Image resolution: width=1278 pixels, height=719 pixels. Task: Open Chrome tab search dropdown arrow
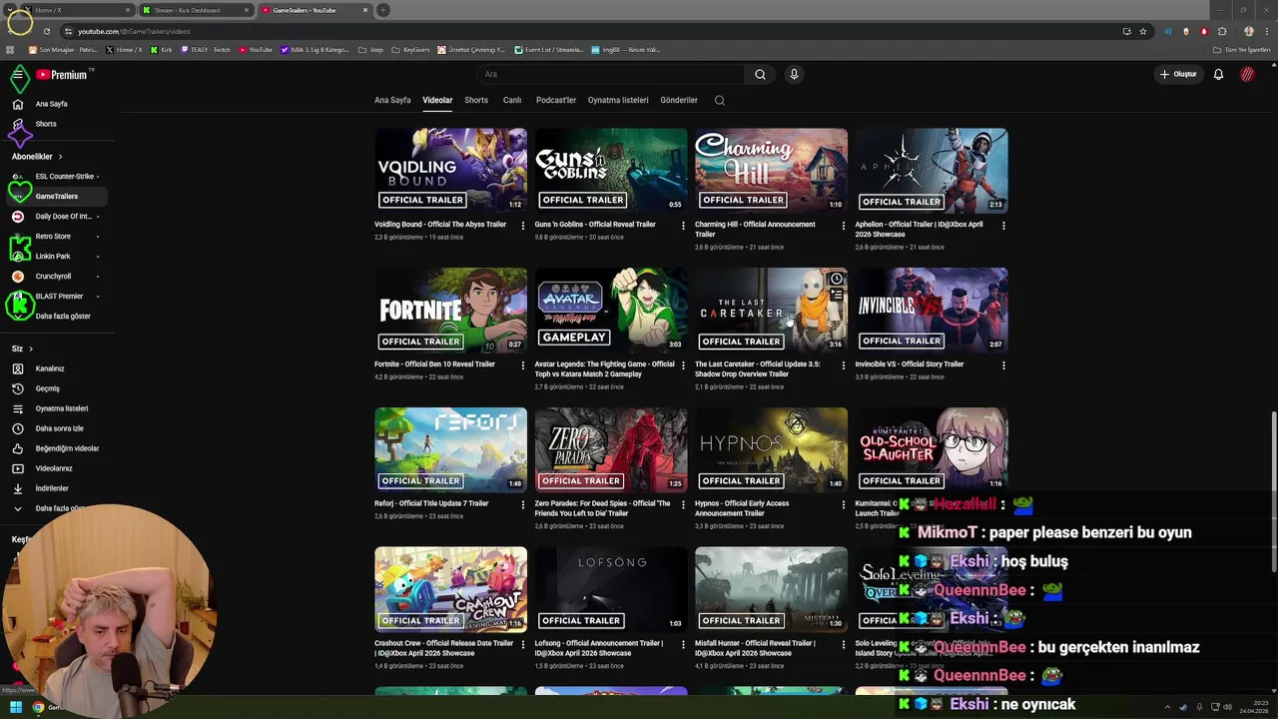point(10,10)
